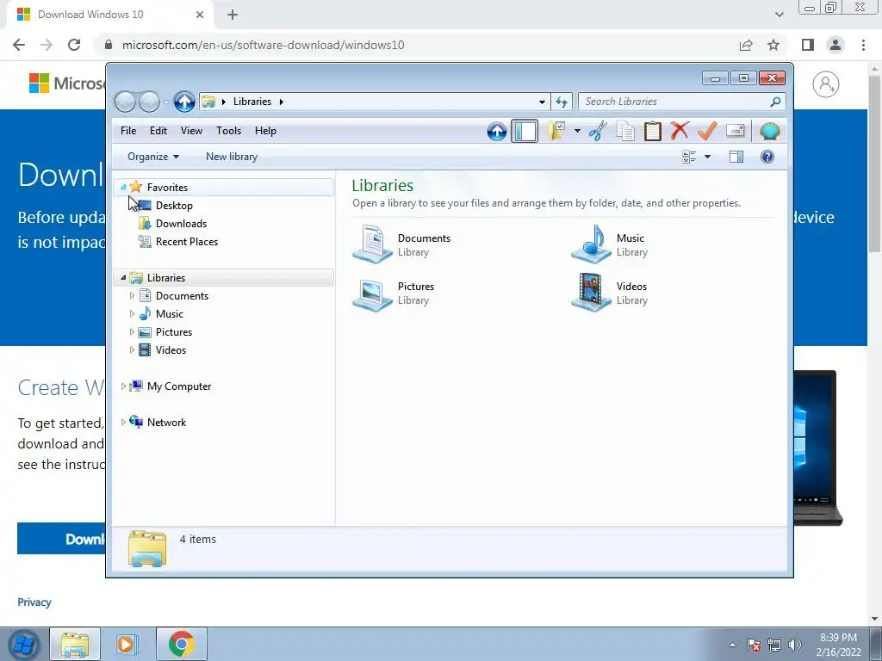Select the Pictures library icon in the main pane
The height and width of the screenshot is (661, 882).
pos(372,293)
